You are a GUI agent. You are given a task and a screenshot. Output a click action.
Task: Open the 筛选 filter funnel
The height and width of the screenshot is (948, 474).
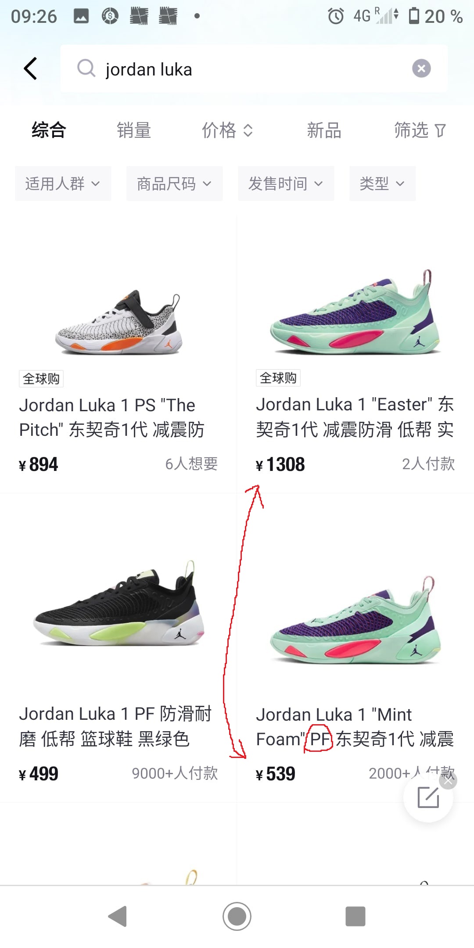pos(420,130)
